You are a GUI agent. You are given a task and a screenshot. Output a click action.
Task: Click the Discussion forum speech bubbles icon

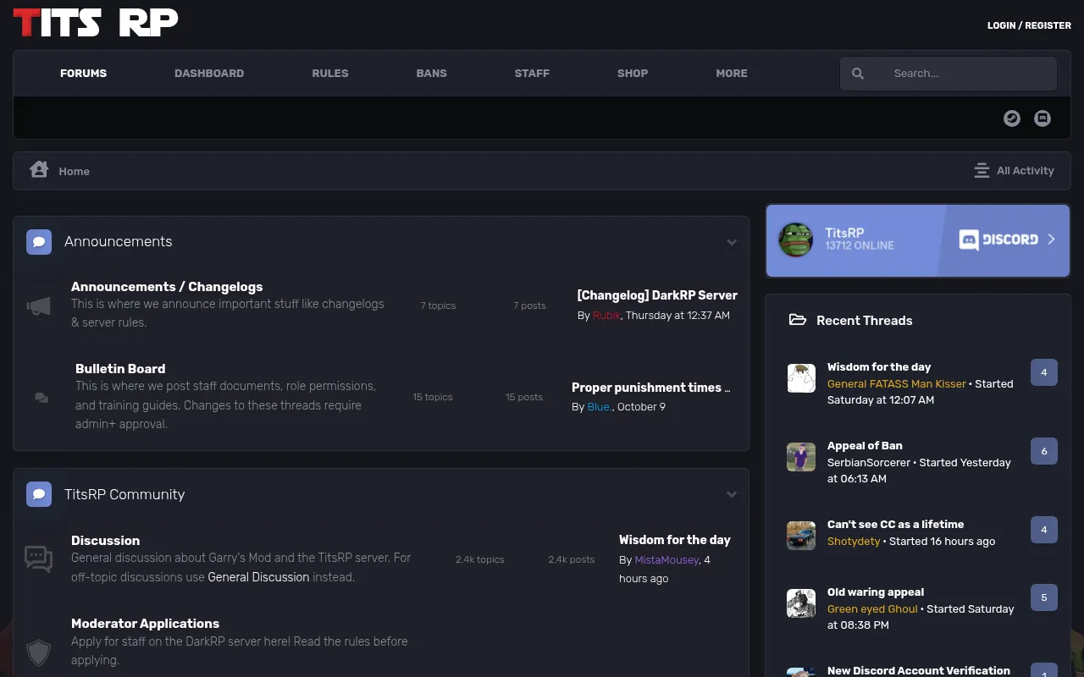[38, 559]
